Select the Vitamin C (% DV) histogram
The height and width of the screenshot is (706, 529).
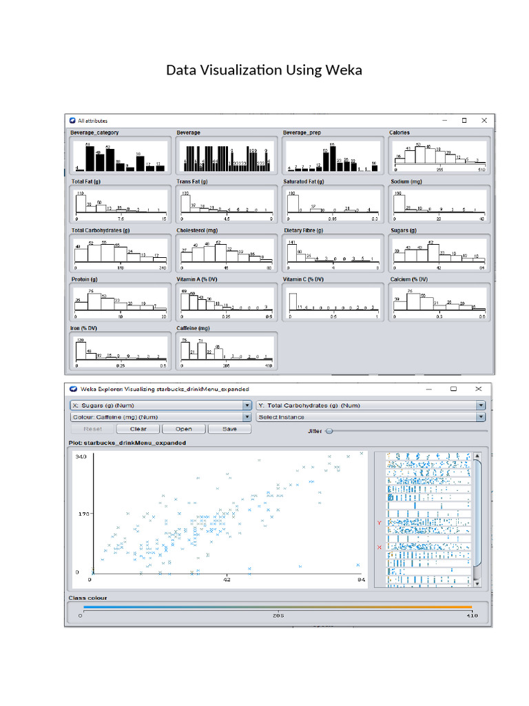coord(333,302)
